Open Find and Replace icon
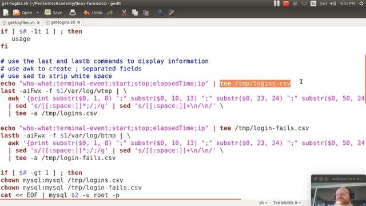This screenshot has width=366, height=206. 171,13
